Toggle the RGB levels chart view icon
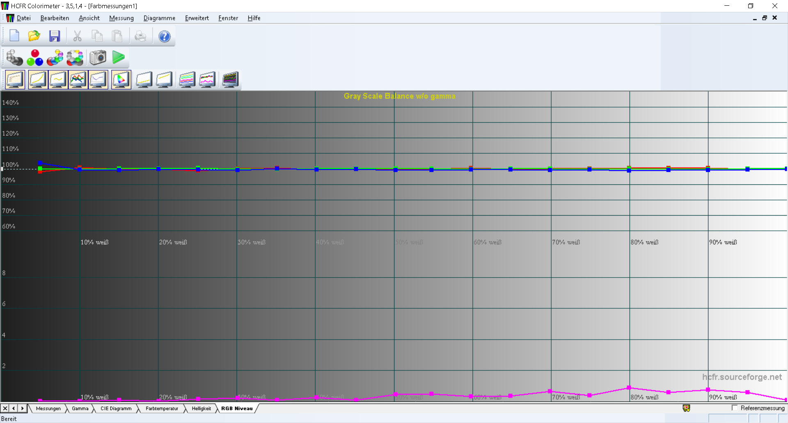 (x=78, y=80)
